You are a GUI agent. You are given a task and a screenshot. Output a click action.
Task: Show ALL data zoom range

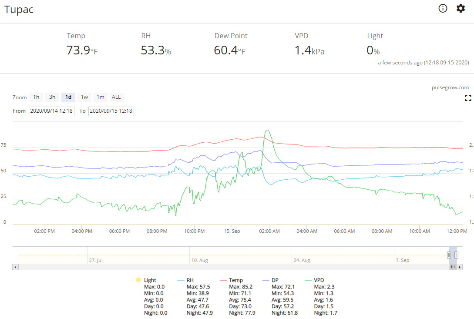116,97
